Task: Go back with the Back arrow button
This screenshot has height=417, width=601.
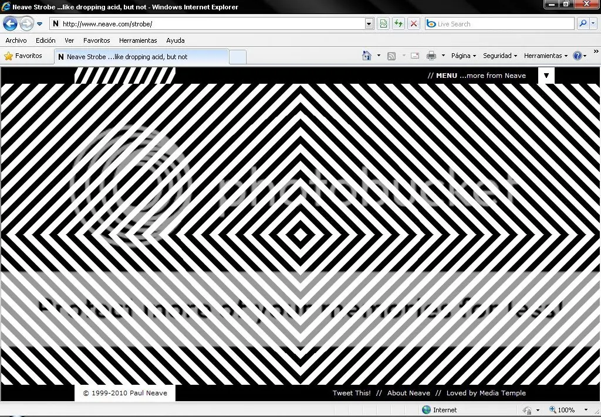Action: 10,23
